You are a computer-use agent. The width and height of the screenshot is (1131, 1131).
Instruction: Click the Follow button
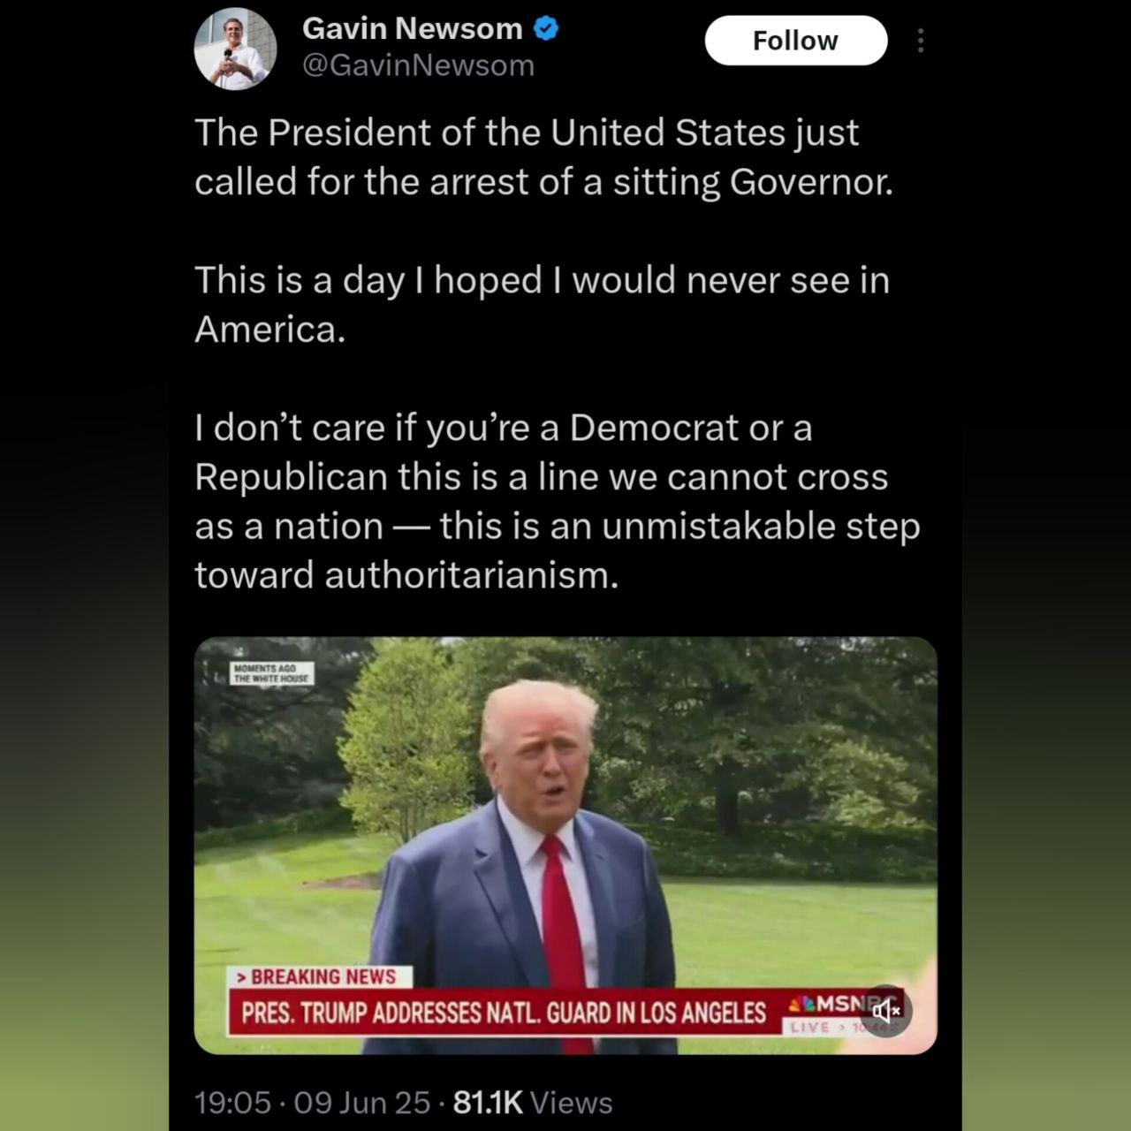(795, 41)
